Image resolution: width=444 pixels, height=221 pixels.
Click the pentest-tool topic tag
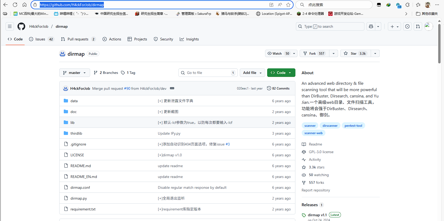tap(353, 126)
